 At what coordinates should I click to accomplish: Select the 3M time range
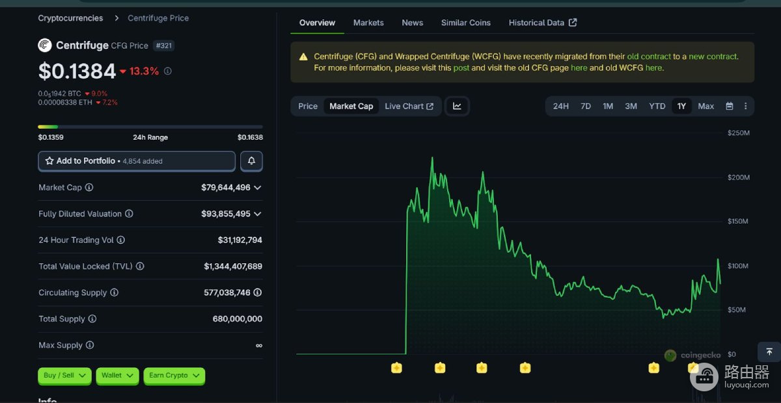click(x=631, y=106)
